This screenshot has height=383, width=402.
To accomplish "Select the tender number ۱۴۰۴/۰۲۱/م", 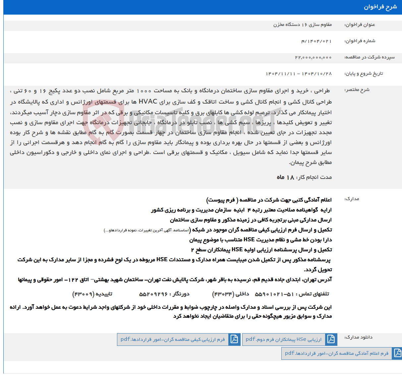I will click(x=316, y=41).
